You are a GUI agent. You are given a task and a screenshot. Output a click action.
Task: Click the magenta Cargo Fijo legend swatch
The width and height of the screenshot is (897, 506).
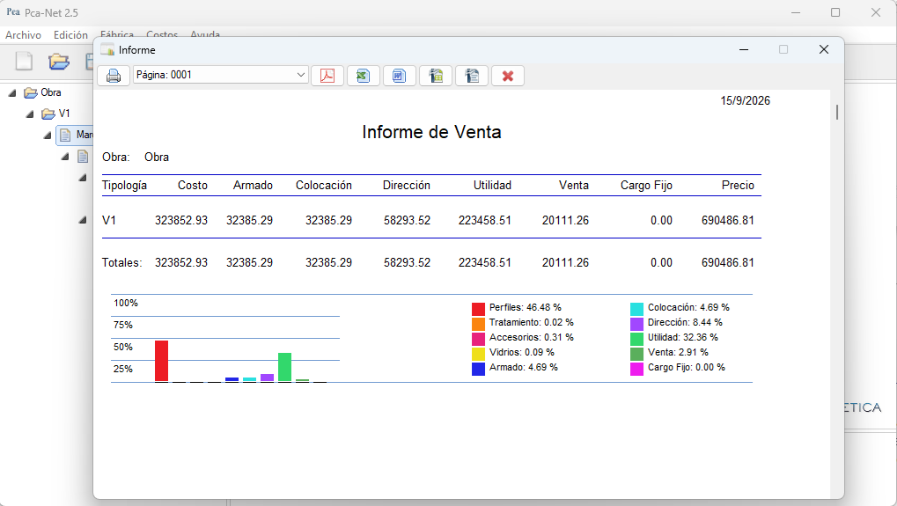click(636, 369)
